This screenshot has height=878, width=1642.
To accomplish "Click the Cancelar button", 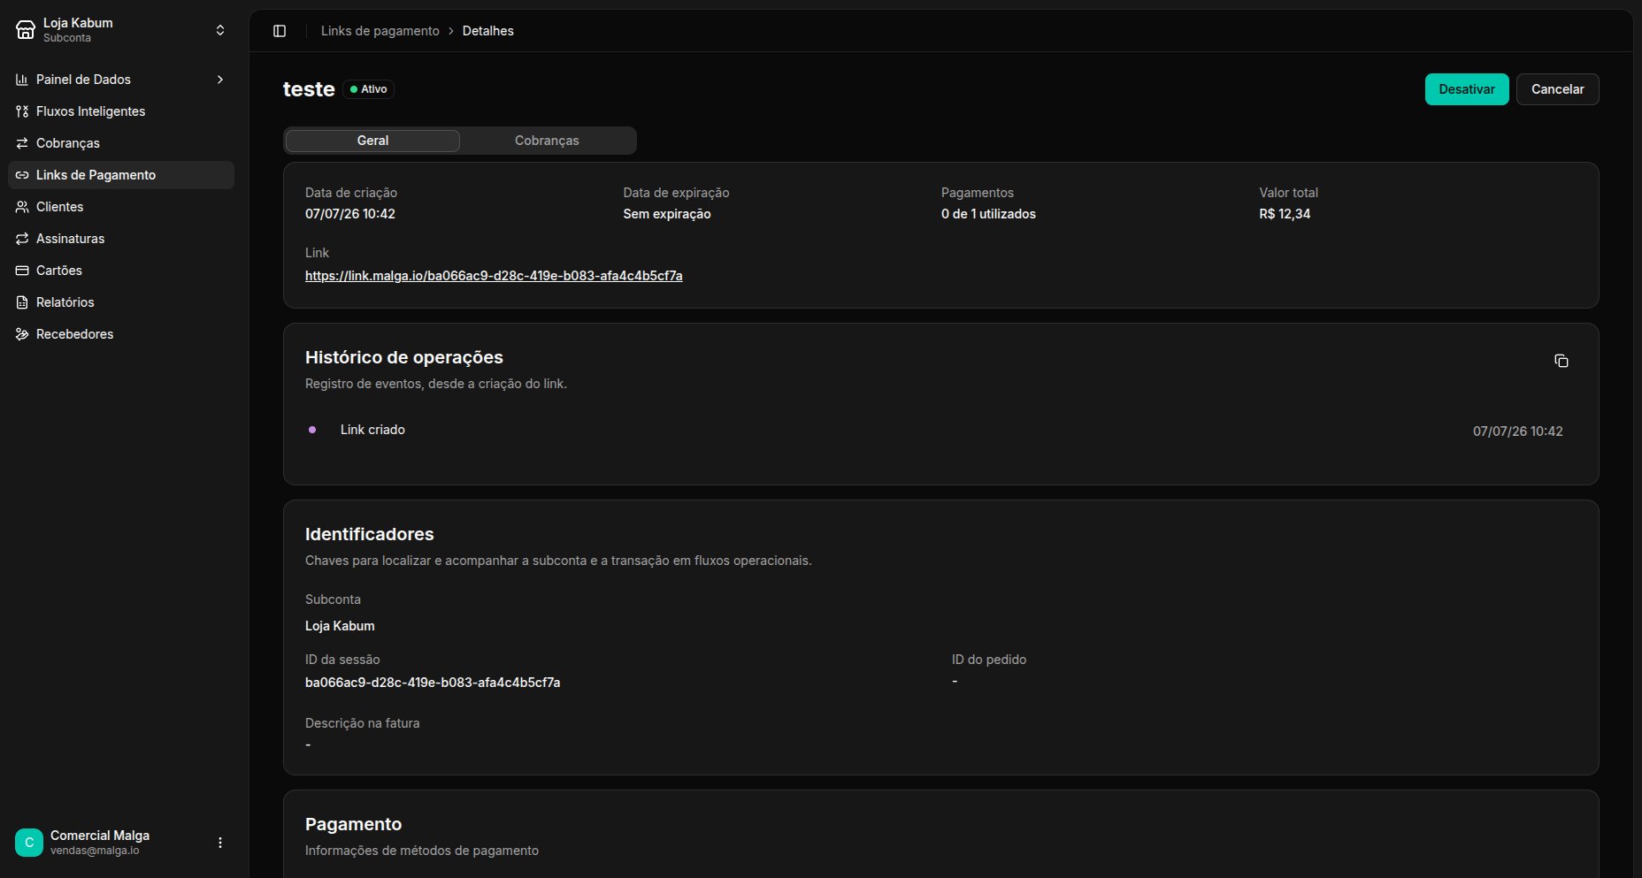I will [x=1558, y=89].
